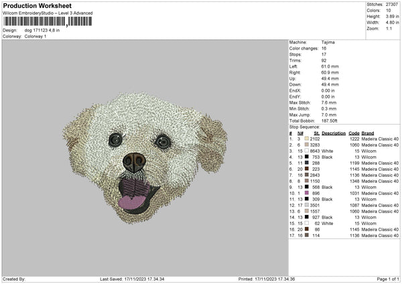The height and width of the screenshot is (284, 402).
Task: Click the Description column header
Action: (333, 133)
